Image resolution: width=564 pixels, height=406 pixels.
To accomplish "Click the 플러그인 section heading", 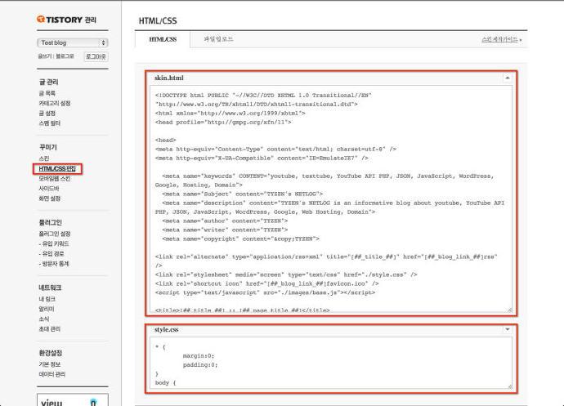I will pos(50,222).
